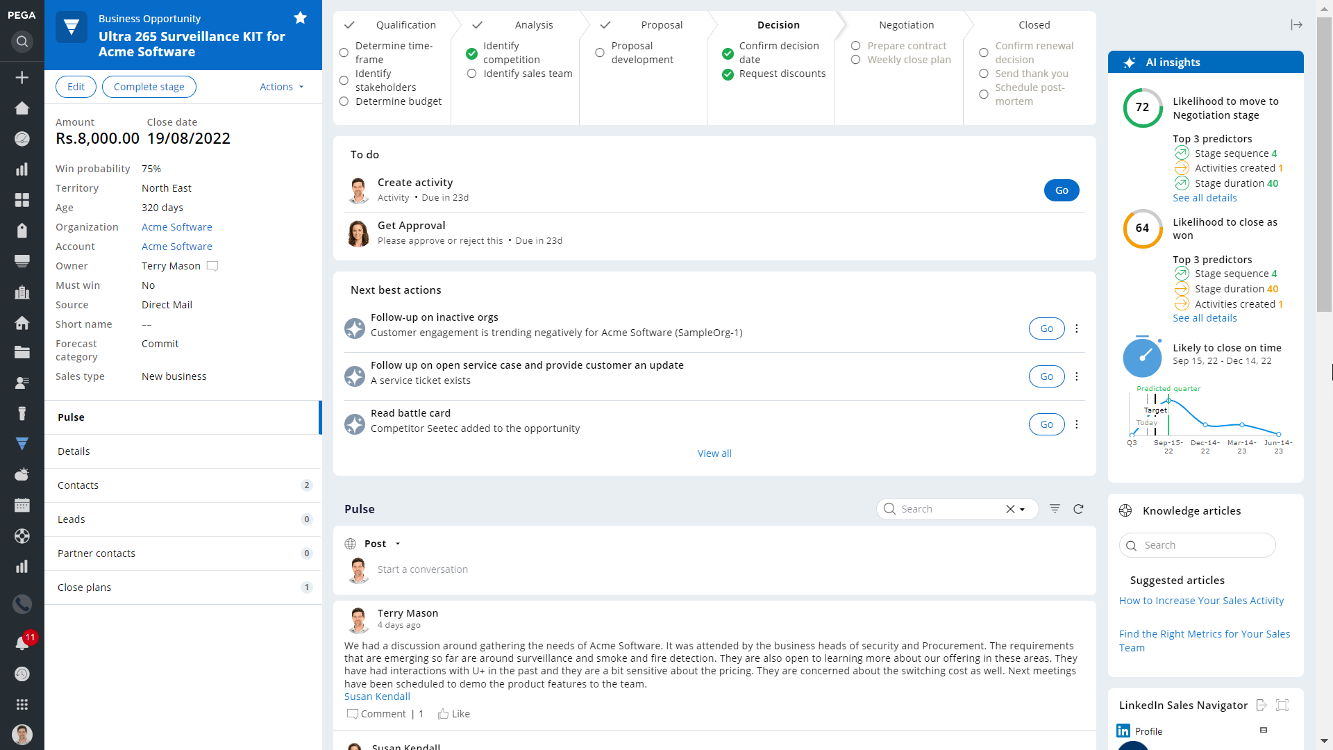
Task: Switch to the Contacts tab
Action: (77, 485)
